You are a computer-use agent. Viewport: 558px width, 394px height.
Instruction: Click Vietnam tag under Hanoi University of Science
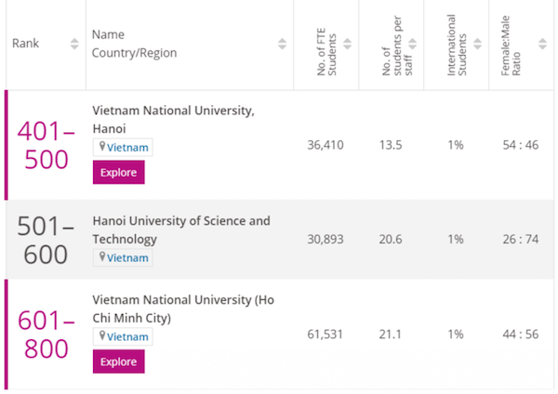123,257
